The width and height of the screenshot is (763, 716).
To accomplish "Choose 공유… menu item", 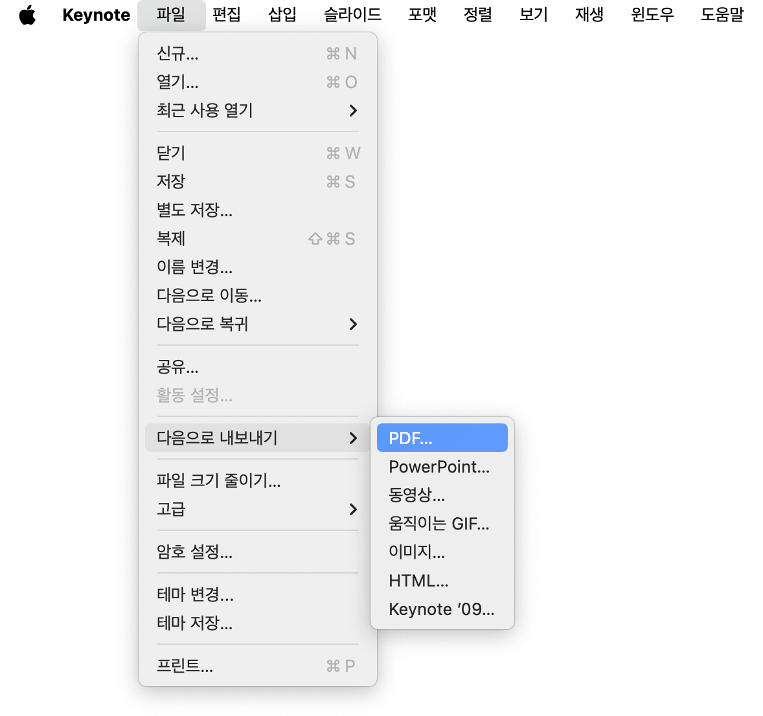I will pos(257,367).
